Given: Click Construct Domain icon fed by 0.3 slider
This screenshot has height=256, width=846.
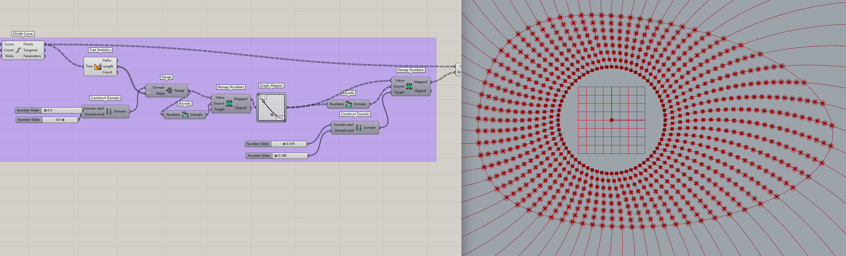Looking at the screenshot, I should [109, 111].
